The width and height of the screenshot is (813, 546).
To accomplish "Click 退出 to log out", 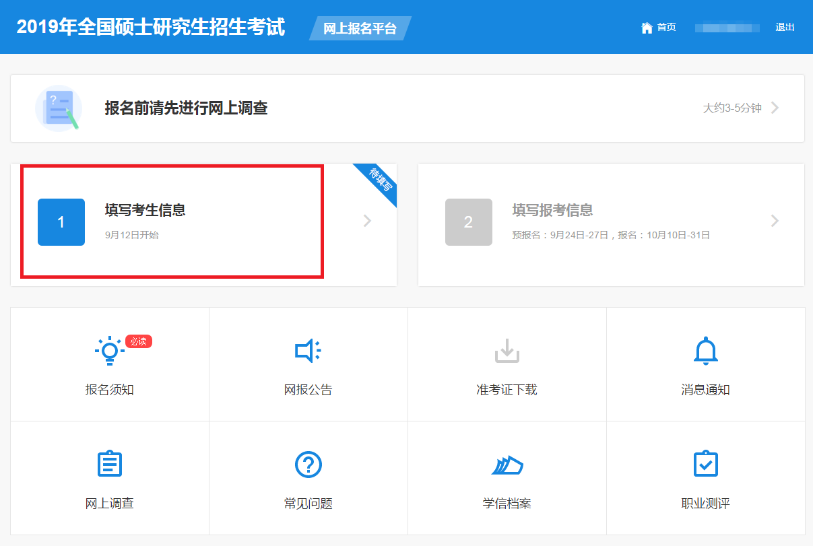I will click(x=785, y=28).
